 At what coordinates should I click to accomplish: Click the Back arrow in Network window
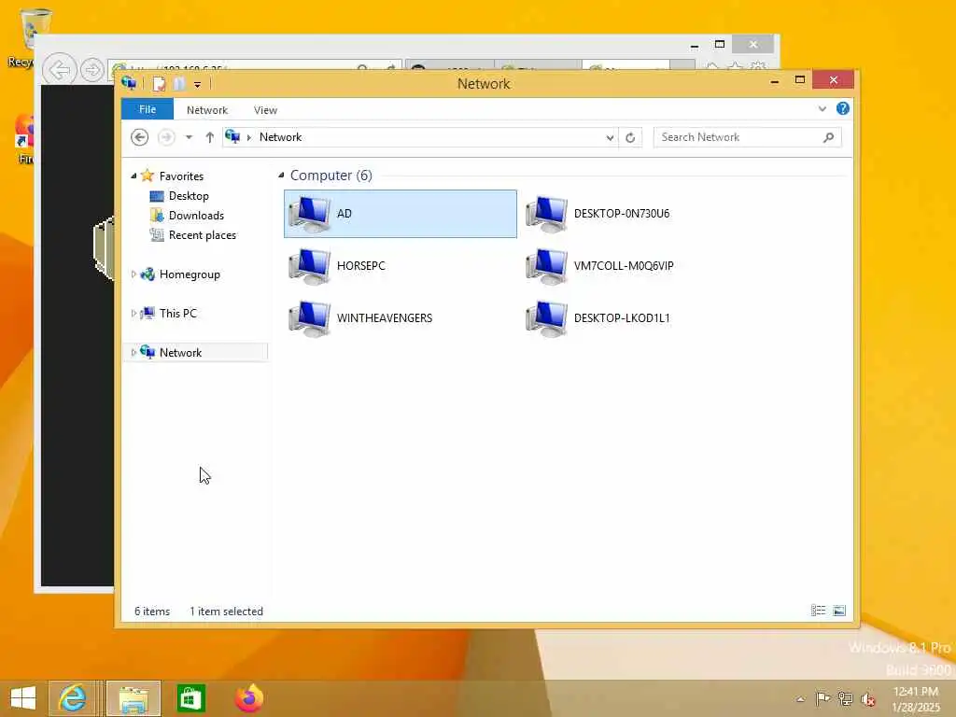point(140,137)
